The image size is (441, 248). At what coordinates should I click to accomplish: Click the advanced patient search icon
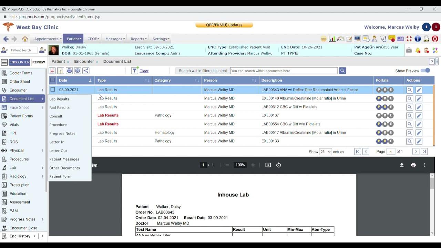42,50
